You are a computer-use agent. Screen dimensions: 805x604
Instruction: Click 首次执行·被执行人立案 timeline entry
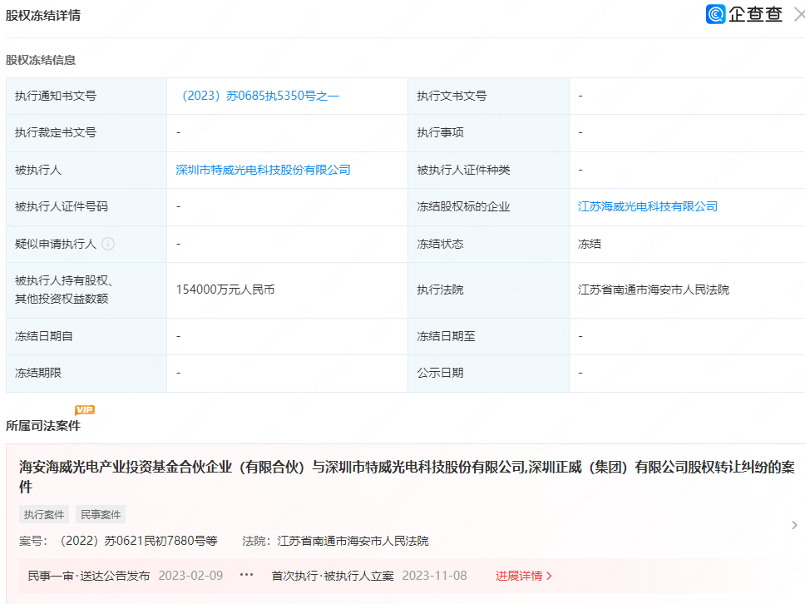[333, 576]
